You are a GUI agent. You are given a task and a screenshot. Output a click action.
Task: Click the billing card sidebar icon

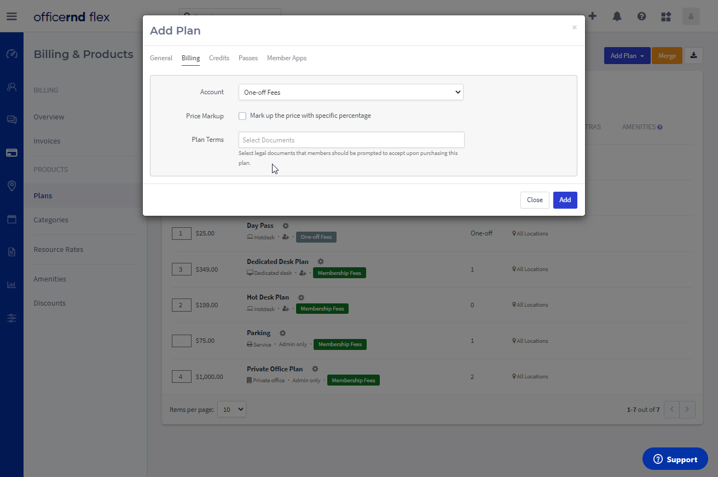click(x=11, y=153)
